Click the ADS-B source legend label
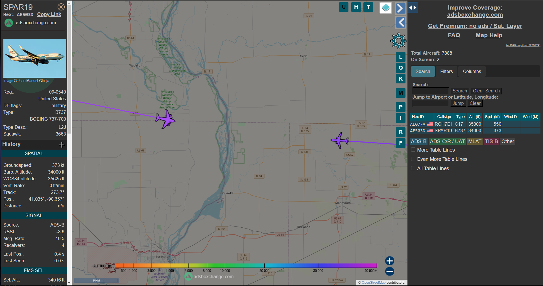Screen dimensions: 543x286 (418, 141)
